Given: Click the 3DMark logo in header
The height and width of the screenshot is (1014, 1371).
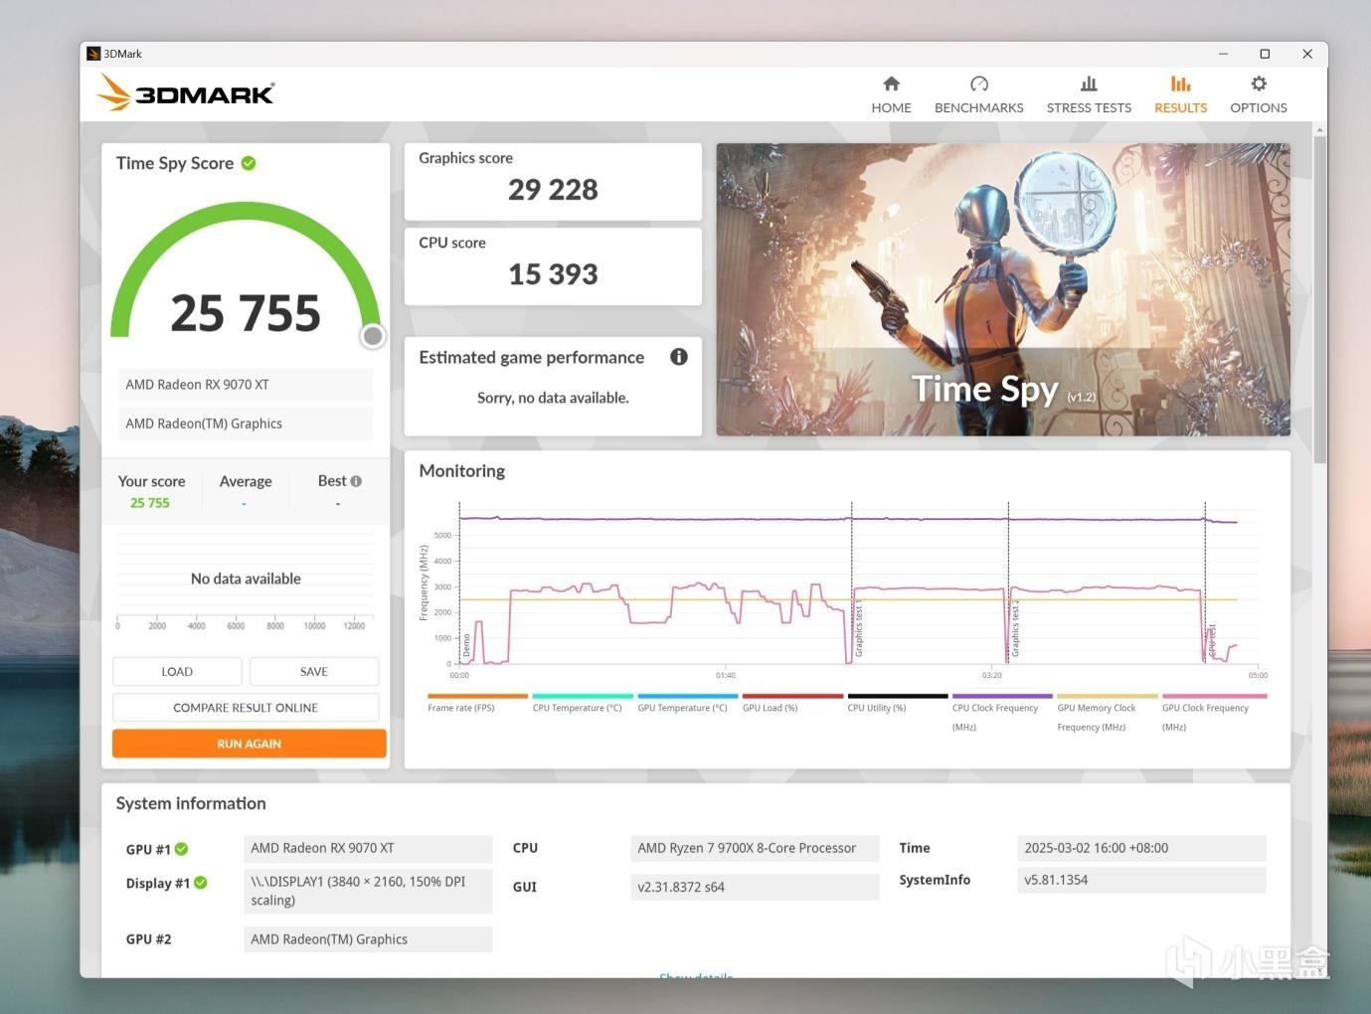Looking at the screenshot, I should pyautogui.click(x=186, y=92).
